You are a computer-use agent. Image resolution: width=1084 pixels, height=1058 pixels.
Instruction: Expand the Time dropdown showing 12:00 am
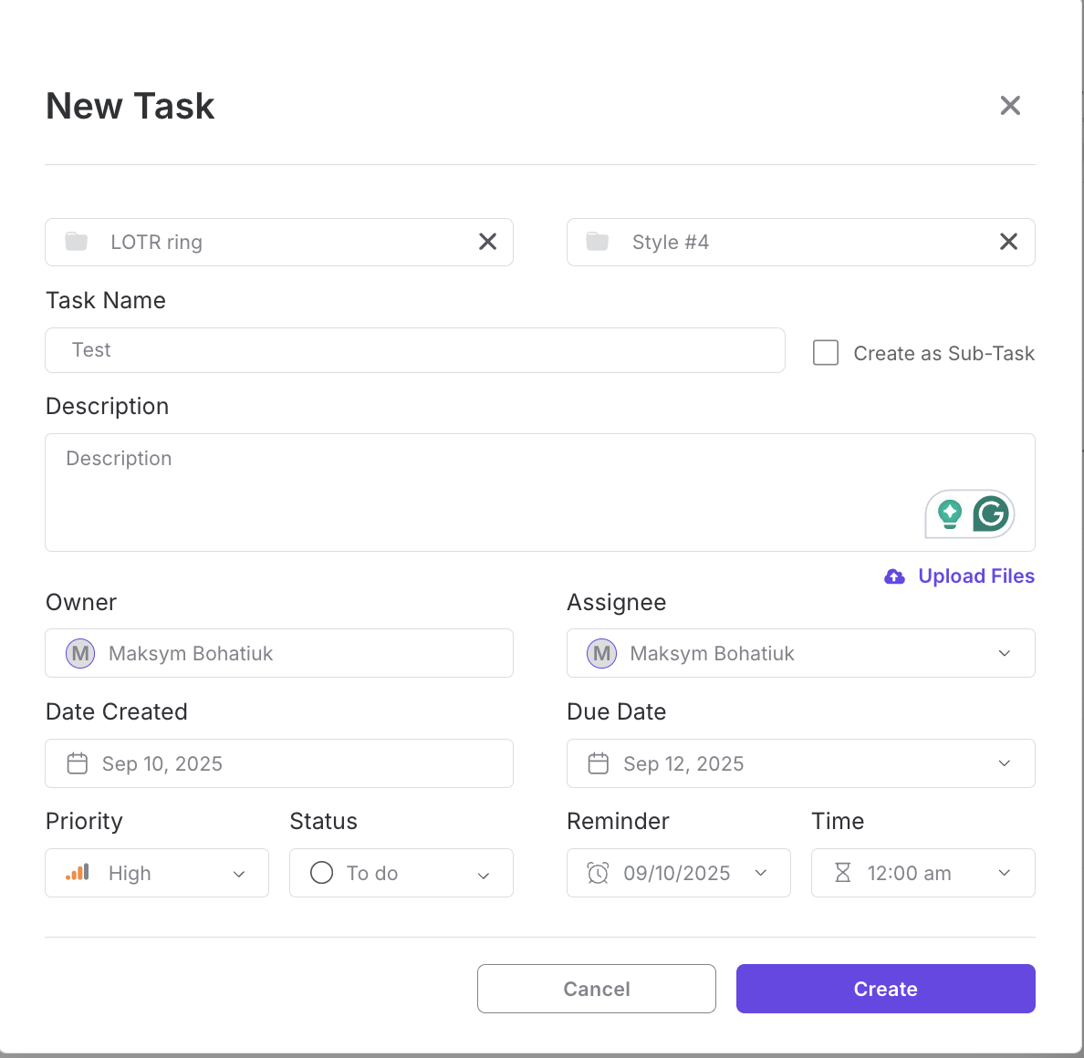click(1004, 873)
